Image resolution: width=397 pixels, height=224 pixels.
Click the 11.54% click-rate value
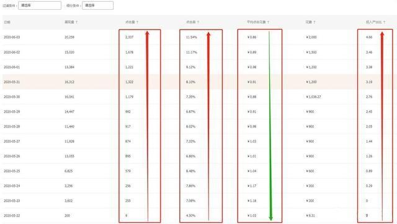coord(192,37)
